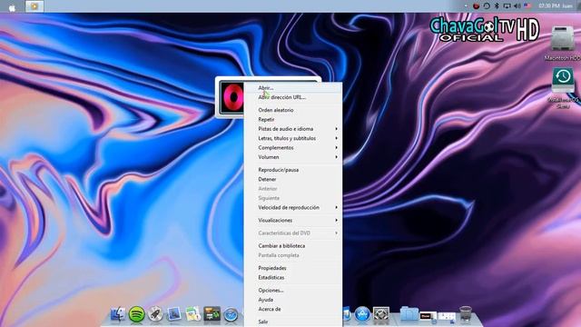Toggle the Repetir option
The width and height of the screenshot is (581, 327).
tap(293, 119)
